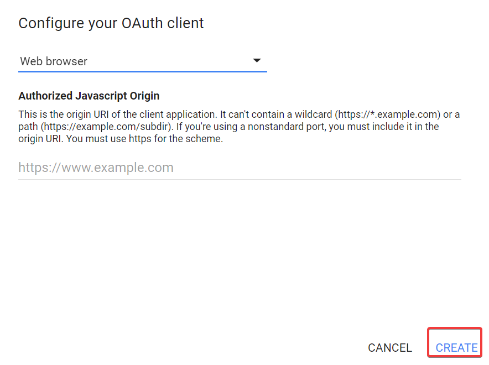Viewport: 489px width, 365px height.
Task: Focus the Authorized Javascript Origin URI field
Action: (x=239, y=168)
